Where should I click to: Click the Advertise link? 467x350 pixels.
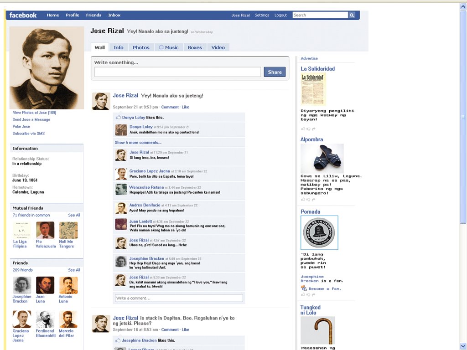click(309, 59)
